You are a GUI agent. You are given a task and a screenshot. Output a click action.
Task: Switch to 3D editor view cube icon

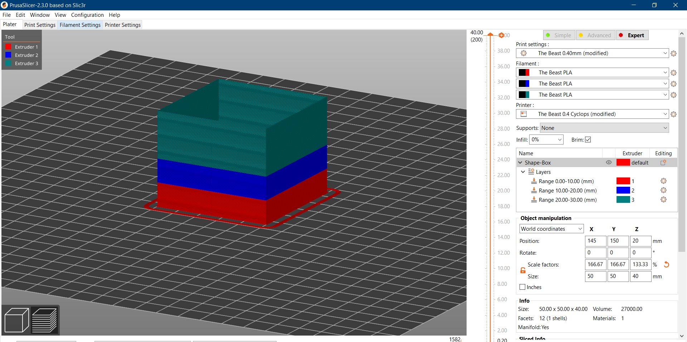[16, 320]
